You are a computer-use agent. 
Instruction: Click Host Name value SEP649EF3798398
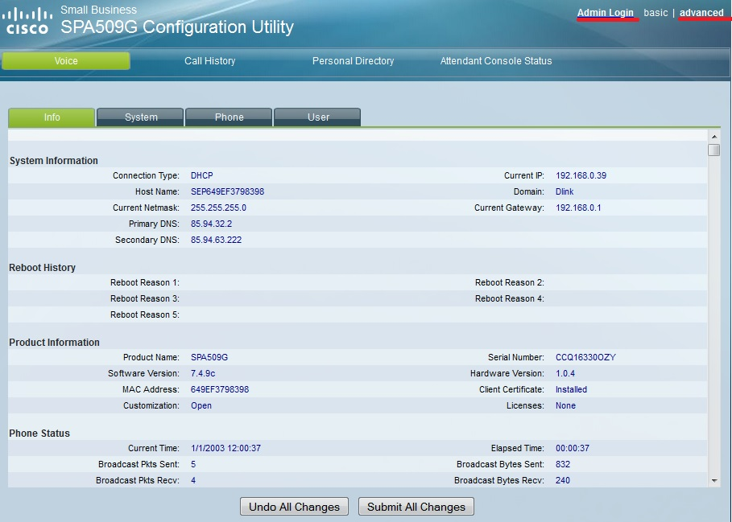[x=227, y=191]
